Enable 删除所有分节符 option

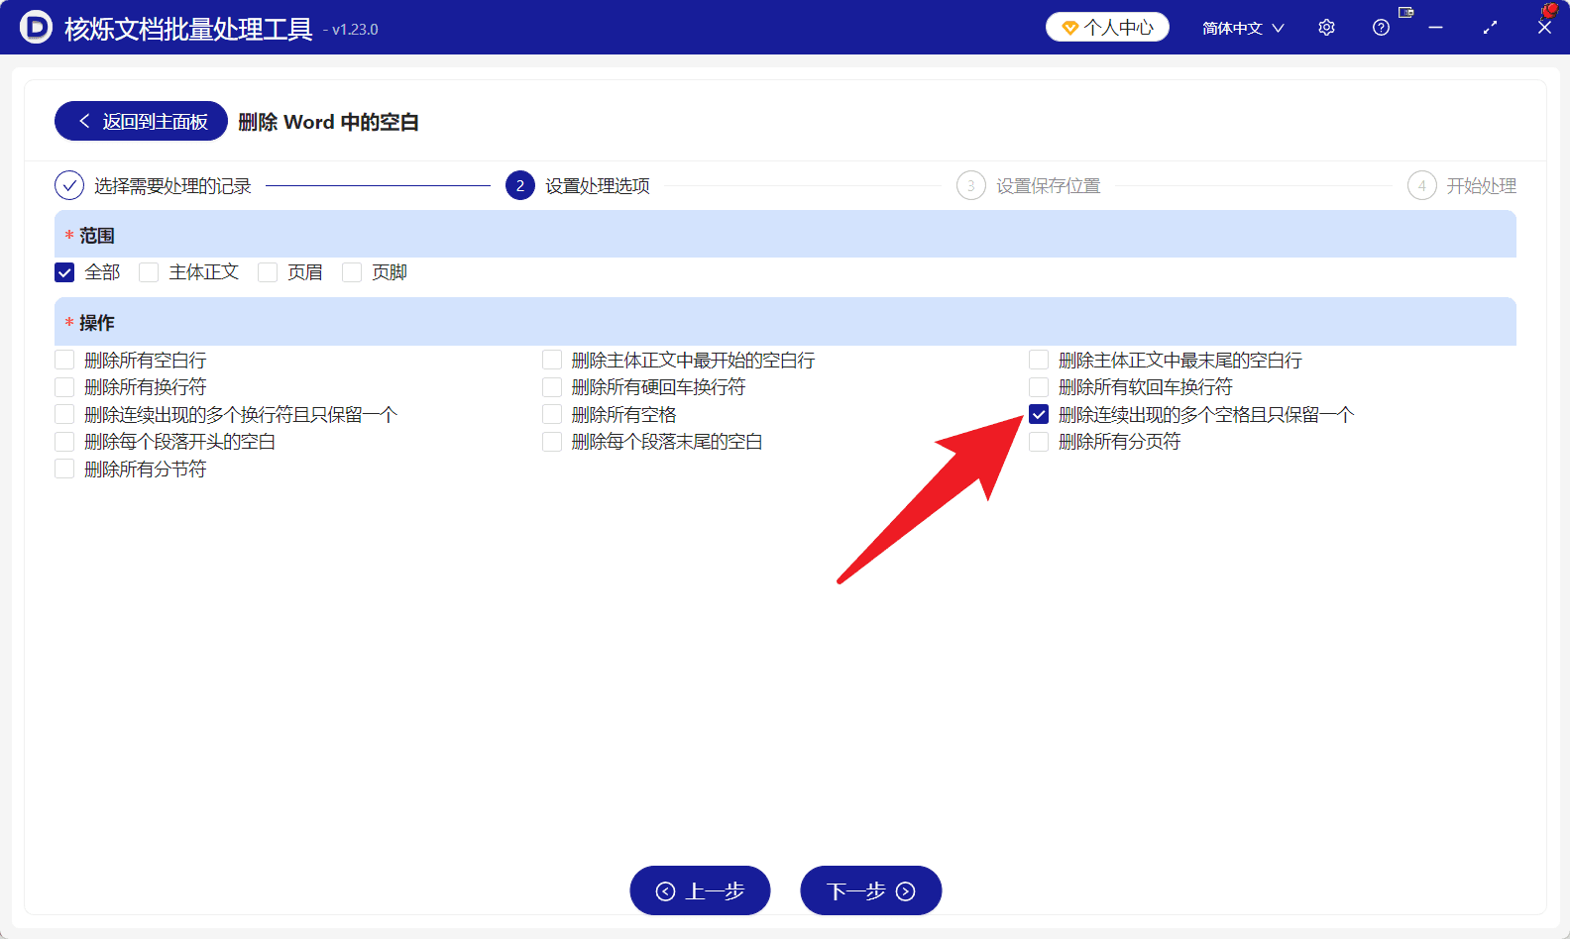pyautogui.click(x=64, y=469)
